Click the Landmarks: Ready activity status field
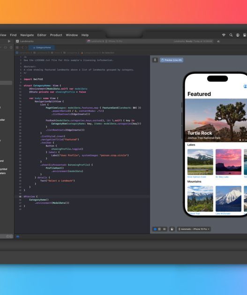 pyautogui.click(x=193, y=41)
